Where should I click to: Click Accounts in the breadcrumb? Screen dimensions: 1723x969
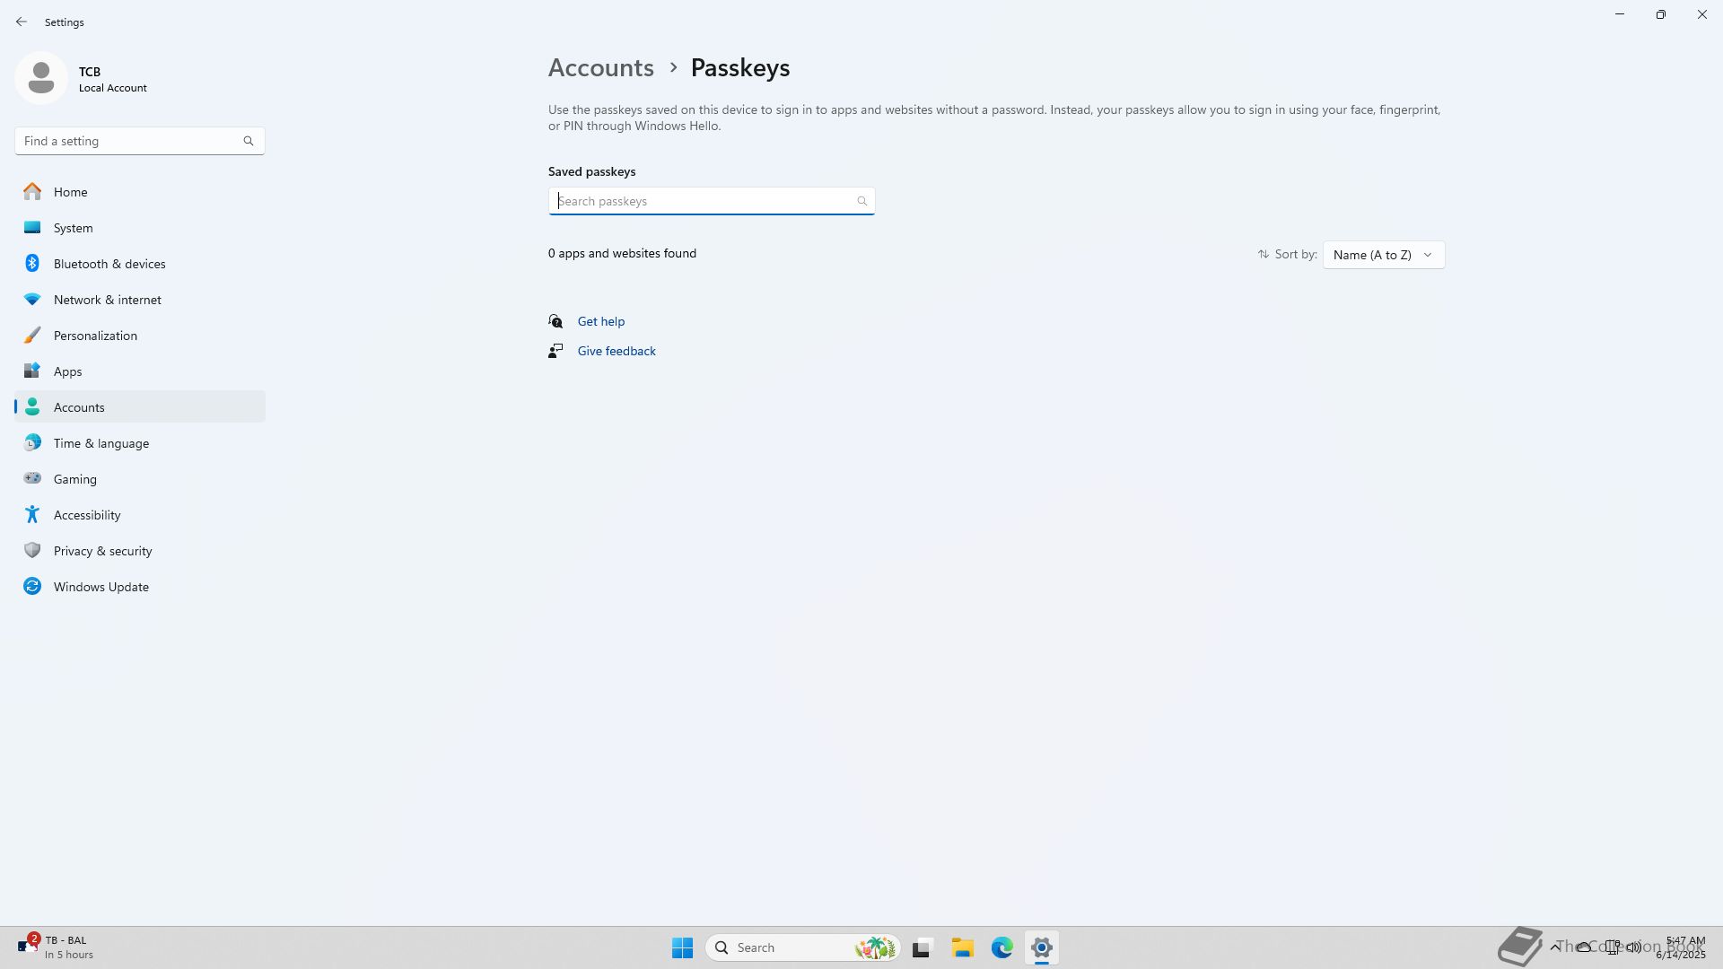(x=600, y=68)
